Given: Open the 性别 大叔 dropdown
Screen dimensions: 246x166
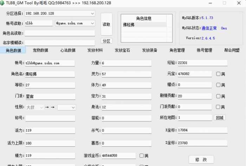Looking at the screenshot, I should point(34,107).
